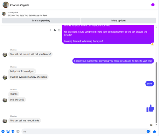
Task: Click the large sent thumbs up sticker
Action: (150, 108)
